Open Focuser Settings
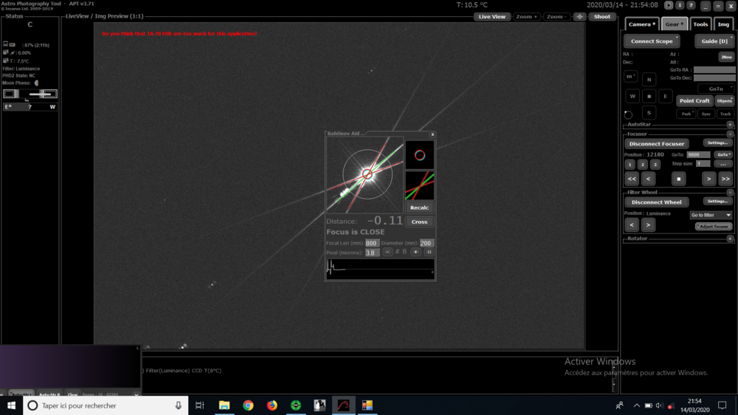Screen dimensions: 738x415 tap(718, 143)
